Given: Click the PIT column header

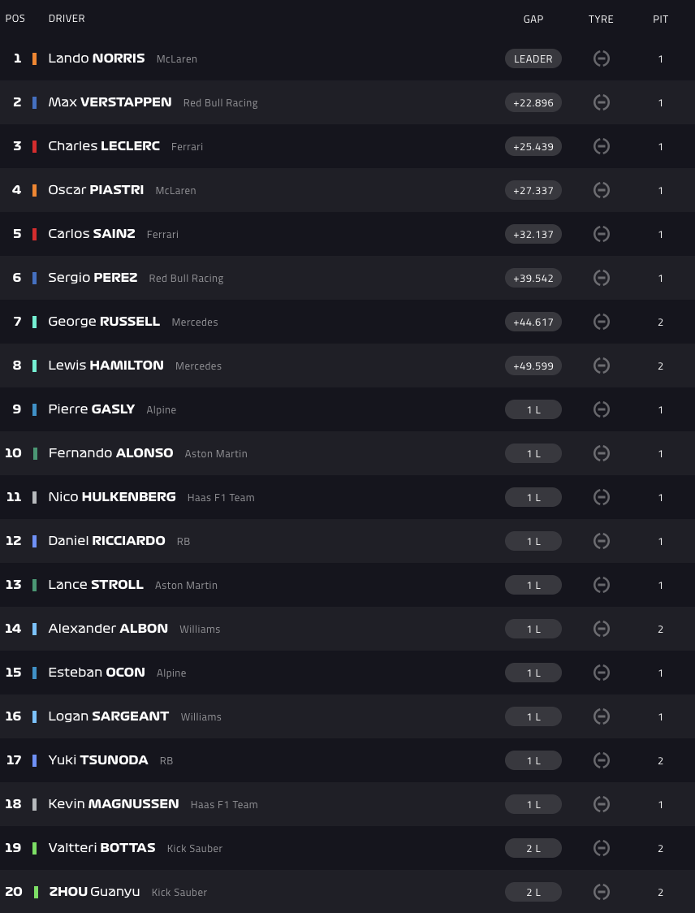Looking at the screenshot, I should coord(661,19).
